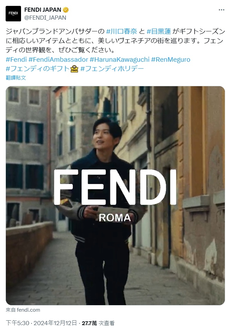Image resolution: width=230 pixels, height=331 pixels.
Task: Click 翻譯貼文 to translate the post
Action: [x=16, y=78]
